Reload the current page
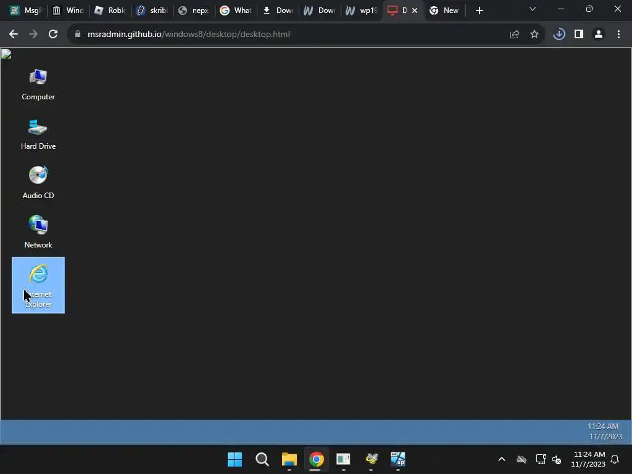632x474 pixels. [x=53, y=35]
